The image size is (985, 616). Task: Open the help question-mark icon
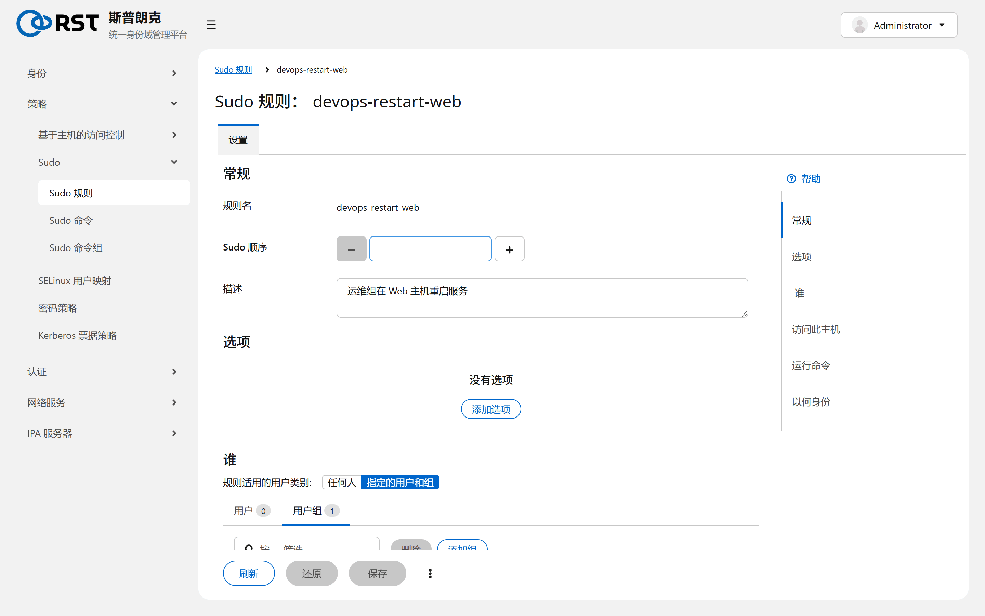tap(791, 179)
